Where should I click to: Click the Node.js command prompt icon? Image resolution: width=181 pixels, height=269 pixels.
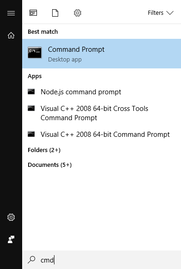pyautogui.click(x=31, y=92)
